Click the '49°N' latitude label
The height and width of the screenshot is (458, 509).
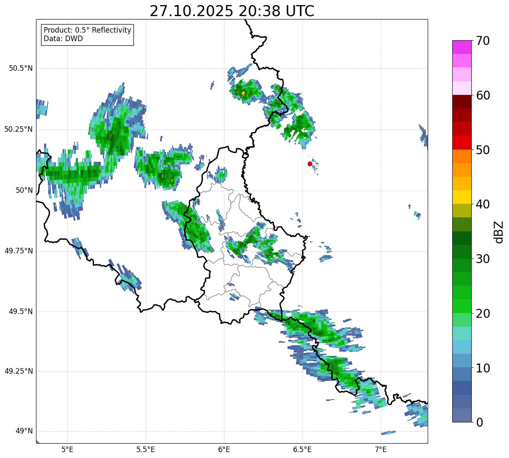point(24,431)
